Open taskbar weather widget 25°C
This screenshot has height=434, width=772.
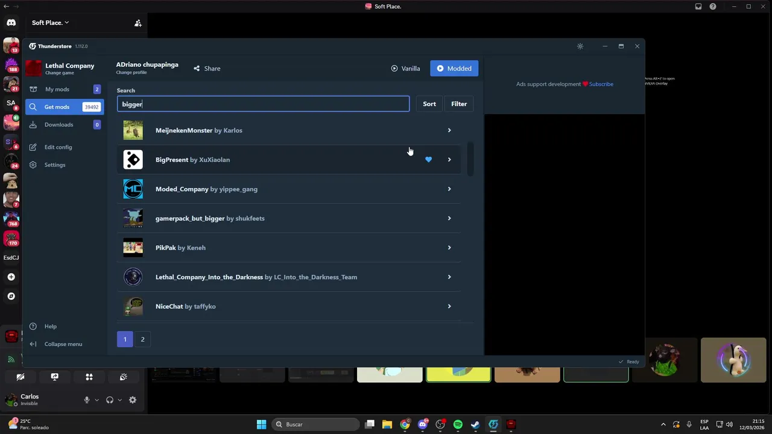(27, 424)
